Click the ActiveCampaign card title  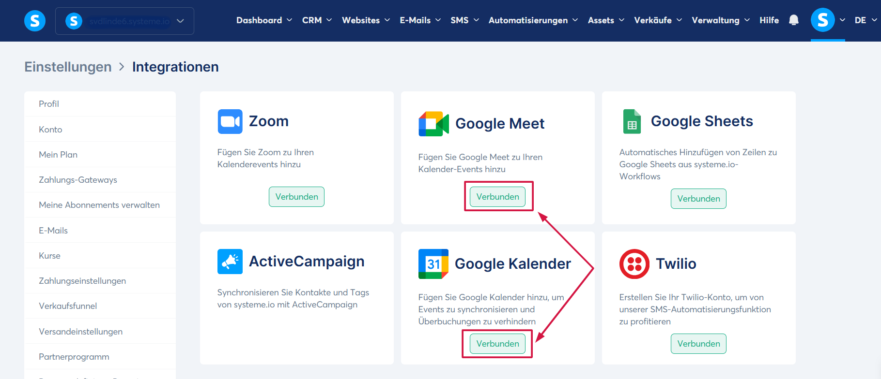click(x=307, y=262)
